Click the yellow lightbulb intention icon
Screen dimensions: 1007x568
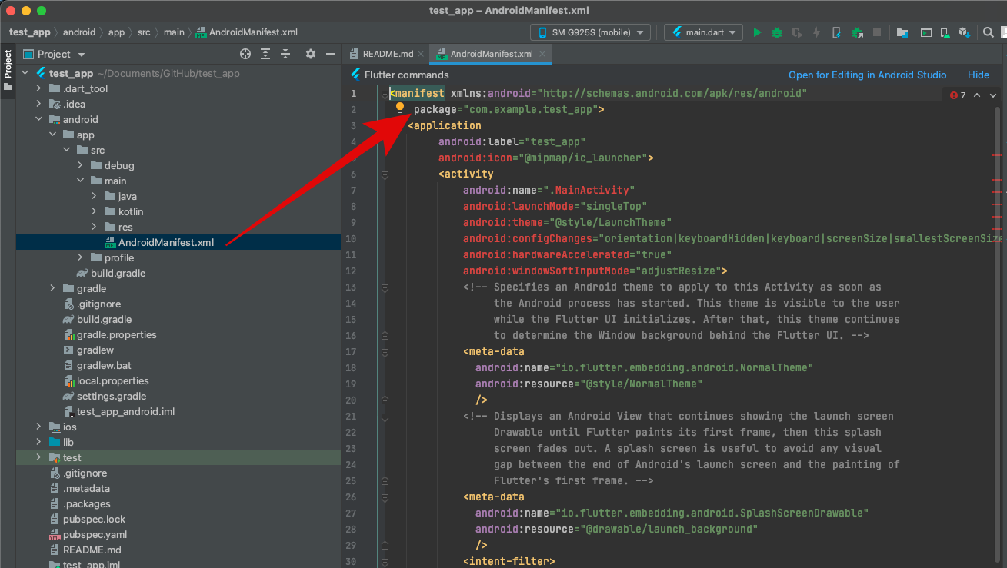point(400,108)
